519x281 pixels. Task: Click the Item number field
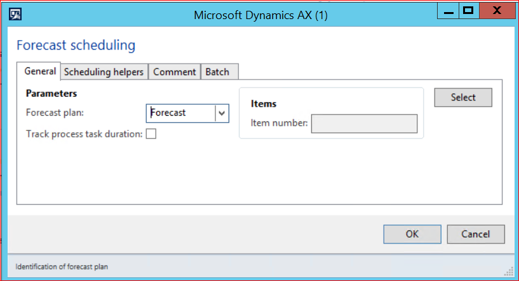pyautogui.click(x=364, y=123)
